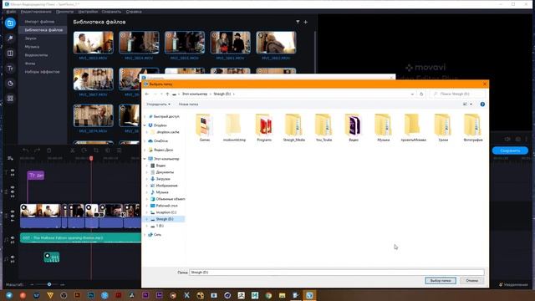Viewport: 535px width, 301px height.
Task: Open the Настройки menu
Action: point(88,12)
